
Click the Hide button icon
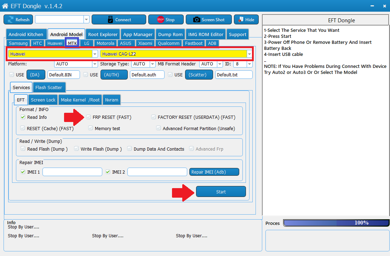pyautogui.click(x=241, y=19)
